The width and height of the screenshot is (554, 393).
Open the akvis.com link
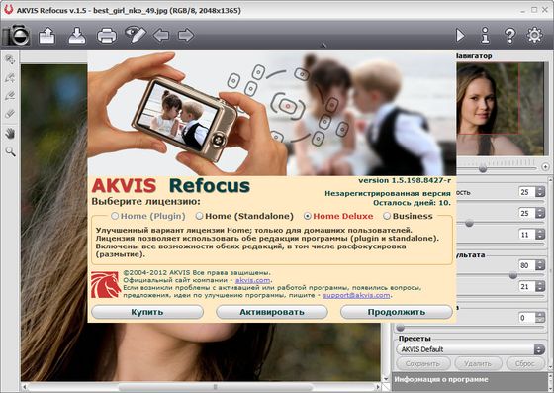pos(252,280)
